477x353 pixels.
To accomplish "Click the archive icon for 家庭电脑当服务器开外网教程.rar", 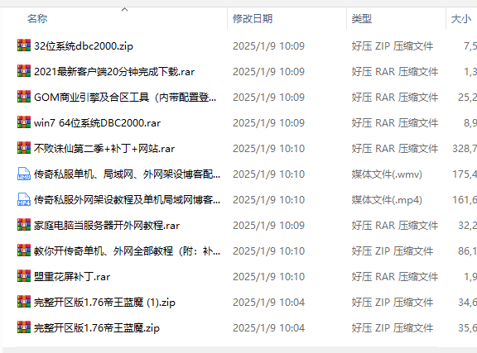I will tap(24, 225).
